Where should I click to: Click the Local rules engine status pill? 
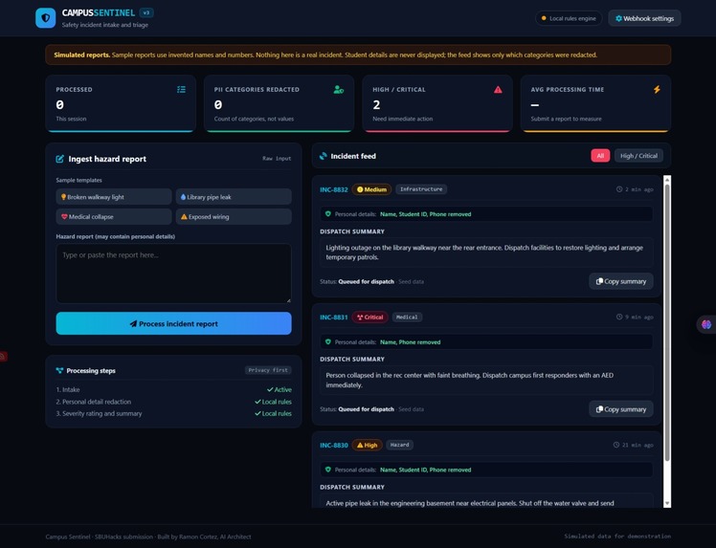click(x=569, y=18)
